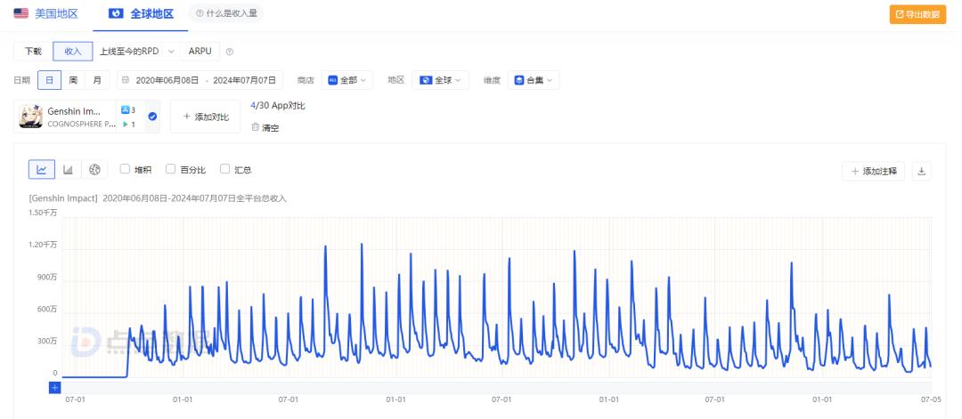Click the 导出数据 button
The image size is (962, 419).
coord(917,14)
